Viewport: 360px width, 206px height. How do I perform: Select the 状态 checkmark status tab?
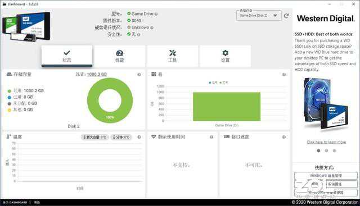67,56
